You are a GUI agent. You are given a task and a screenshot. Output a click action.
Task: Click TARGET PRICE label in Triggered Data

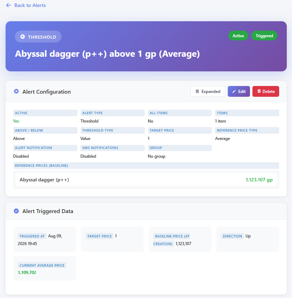(x=100, y=236)
